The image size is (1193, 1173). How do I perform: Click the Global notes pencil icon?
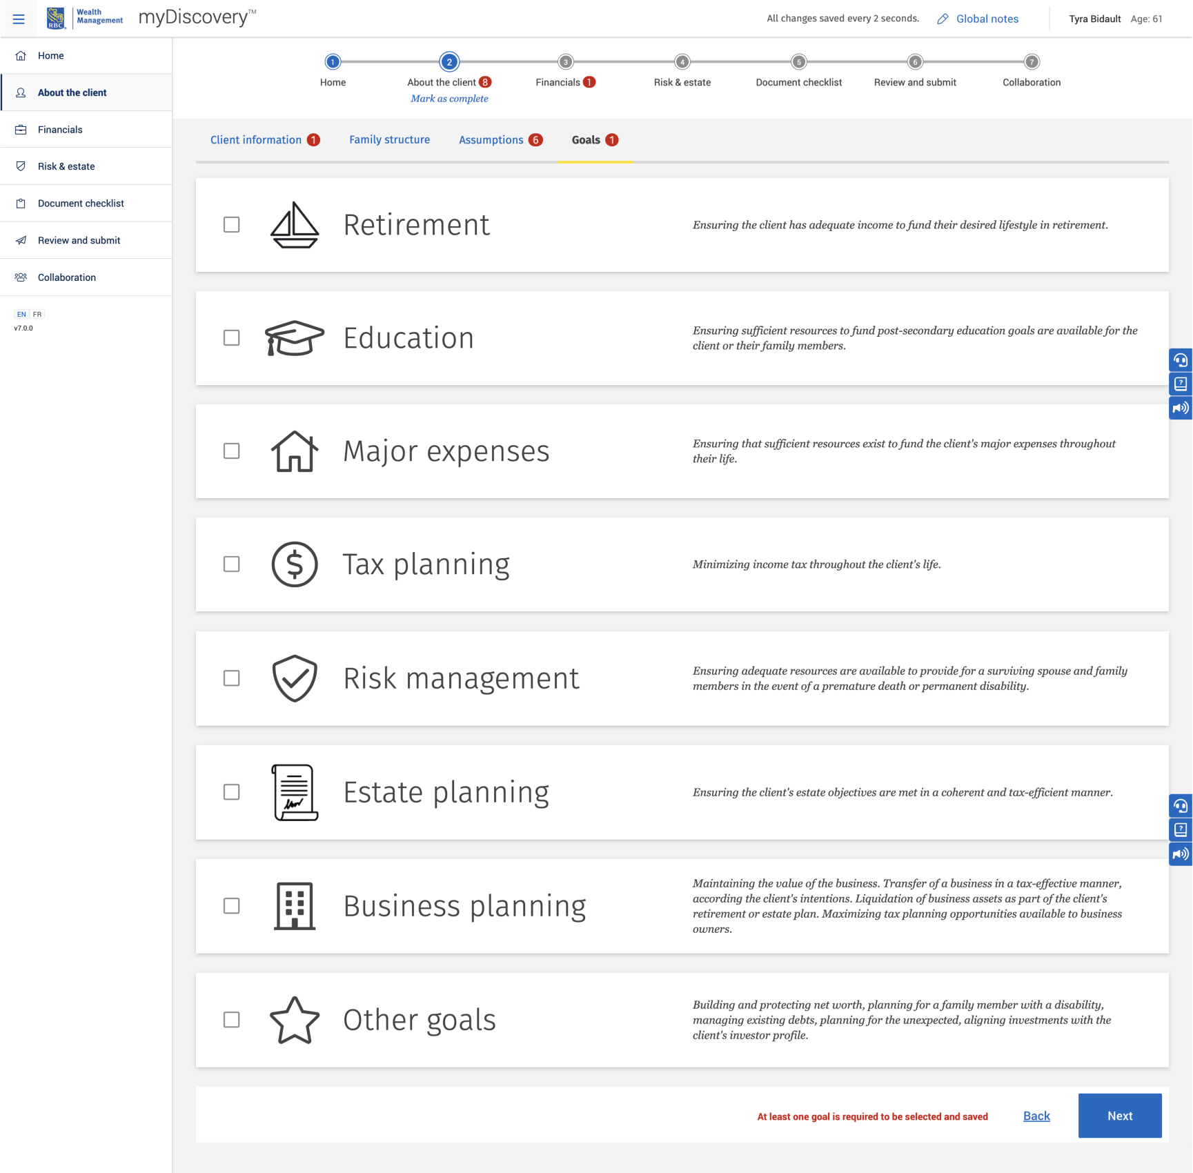pos(943,19)
